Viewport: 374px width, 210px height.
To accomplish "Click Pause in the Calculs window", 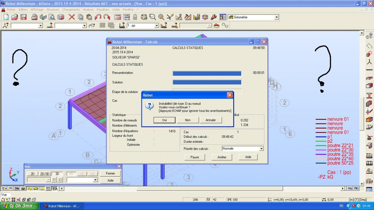I will [x=195, y=157].
